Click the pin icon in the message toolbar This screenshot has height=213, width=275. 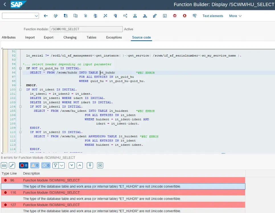point(90,165)
